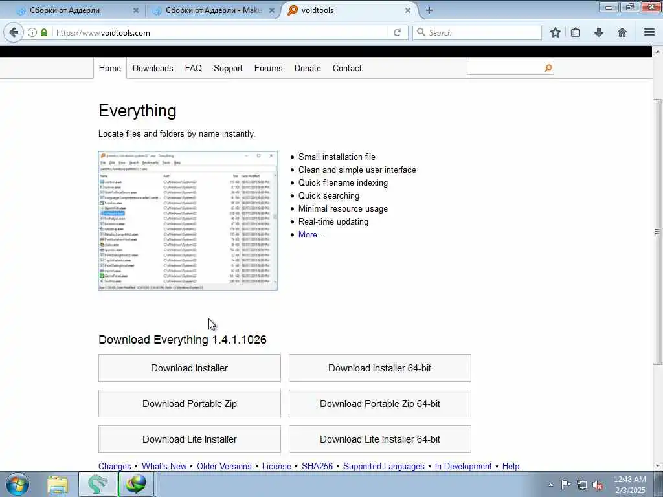The image size is (663, 497).
Task: Open the Older Versions link
Action: click(224, 466)
